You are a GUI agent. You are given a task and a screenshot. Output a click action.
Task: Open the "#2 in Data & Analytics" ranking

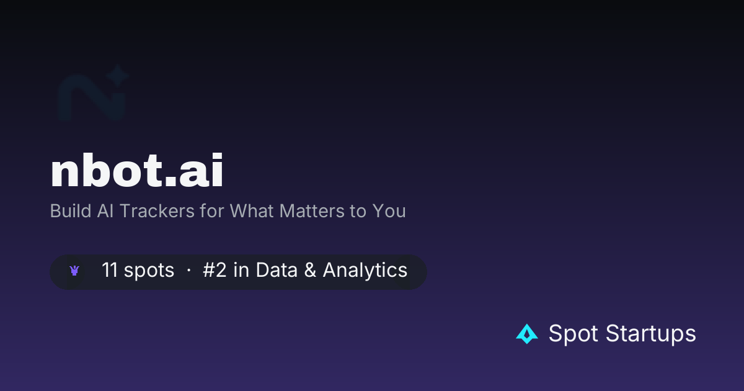click(305, 271)
